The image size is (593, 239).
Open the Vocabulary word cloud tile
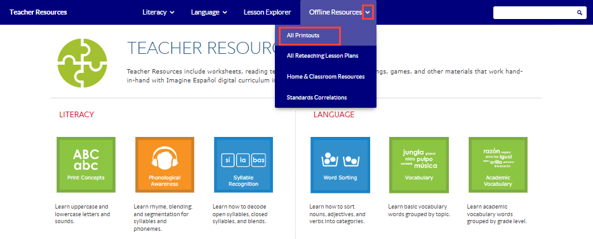[418, 165]
